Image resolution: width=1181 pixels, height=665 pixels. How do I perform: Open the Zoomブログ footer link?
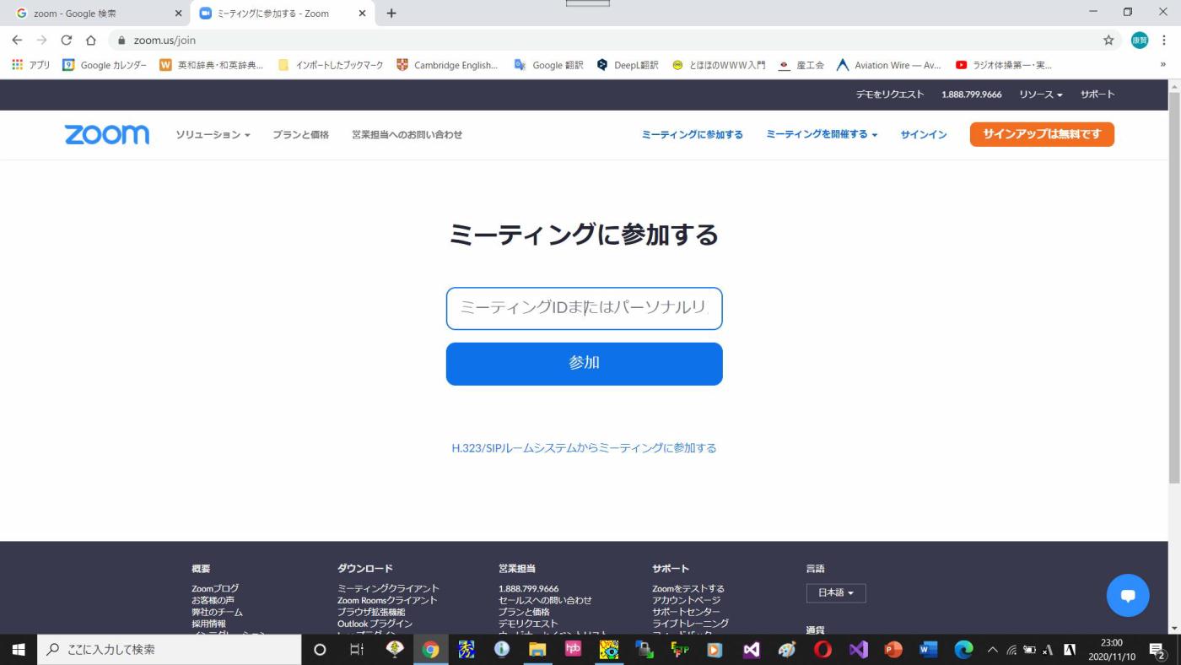[215, 589]
